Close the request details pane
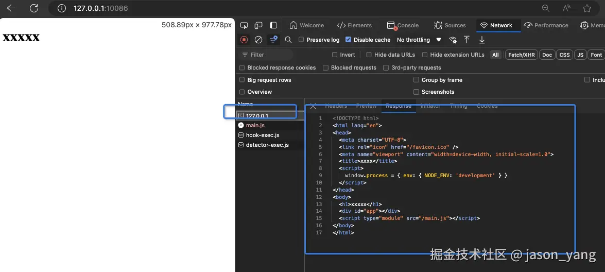 click(313, 106)
